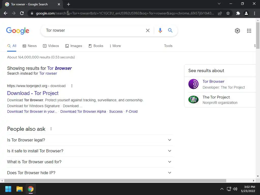Click the browser back arrow
Screen dimensions: 260x195
coord(6,13)
